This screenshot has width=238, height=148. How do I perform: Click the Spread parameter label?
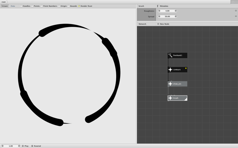pos(151,17)
